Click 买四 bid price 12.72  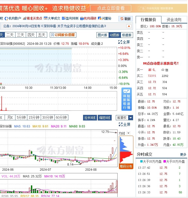coord(152,88)
